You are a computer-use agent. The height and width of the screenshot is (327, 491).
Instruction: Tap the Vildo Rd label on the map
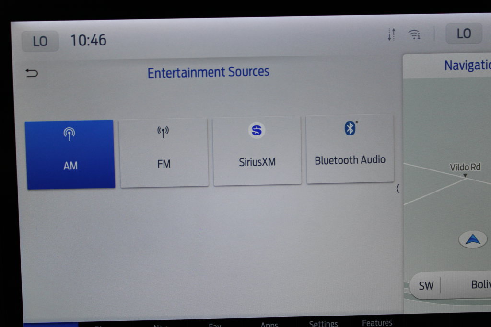(x=465, y=167)
